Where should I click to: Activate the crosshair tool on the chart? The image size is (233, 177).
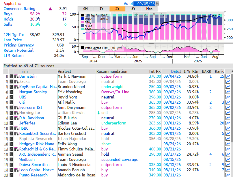[136, 14]
